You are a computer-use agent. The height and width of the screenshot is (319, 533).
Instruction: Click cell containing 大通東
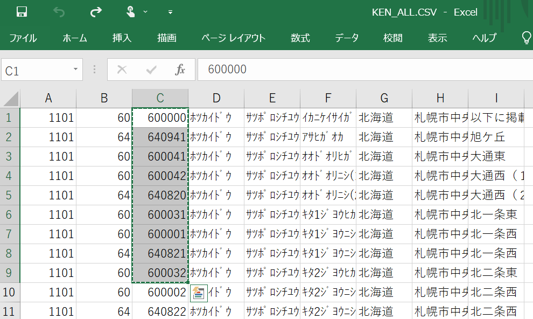click(x=496, y=156)
